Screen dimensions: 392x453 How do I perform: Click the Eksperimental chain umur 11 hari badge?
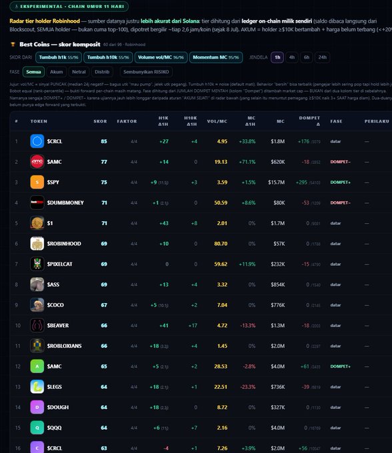69,7
